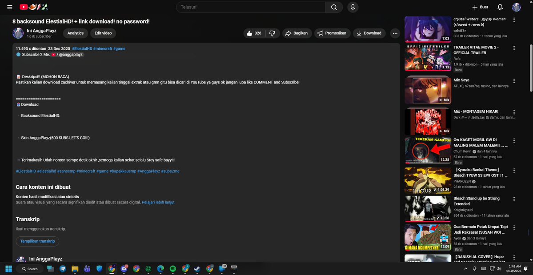The height and width of the screenshot is (275, 533).
Task: Click #sanssmp hashtag
Action: (66, 171)
